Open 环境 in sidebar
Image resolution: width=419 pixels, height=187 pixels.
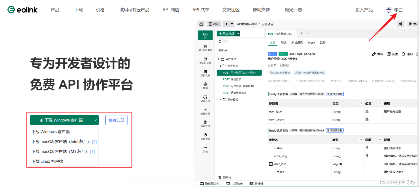pos(205,86)
